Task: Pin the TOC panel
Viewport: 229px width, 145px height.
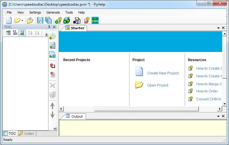Action: pos(49,27)
